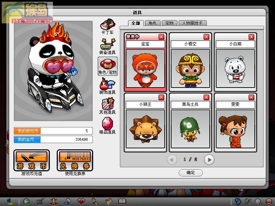This screenshot has width=275, height=206.
Task: Select the 小悟空 monkey character image
Action: click(x=190, y=68)
